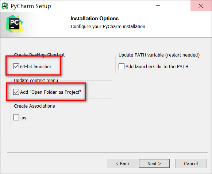Click the disabled maximize window icon
Image resolution: width=212 pixels, height=174 pixels.
coord(179,6)
